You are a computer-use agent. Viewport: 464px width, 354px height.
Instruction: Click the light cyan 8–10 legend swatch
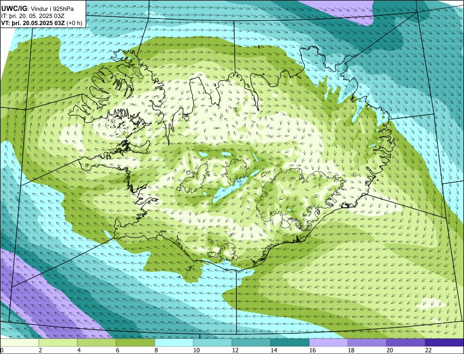point(174,343)
